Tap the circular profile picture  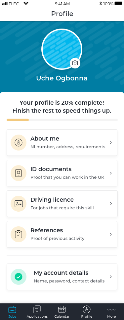62,49
